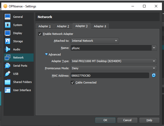Click the Network monitors icon in sidebar
The image size is (164, 126).
tap(7, 58)
